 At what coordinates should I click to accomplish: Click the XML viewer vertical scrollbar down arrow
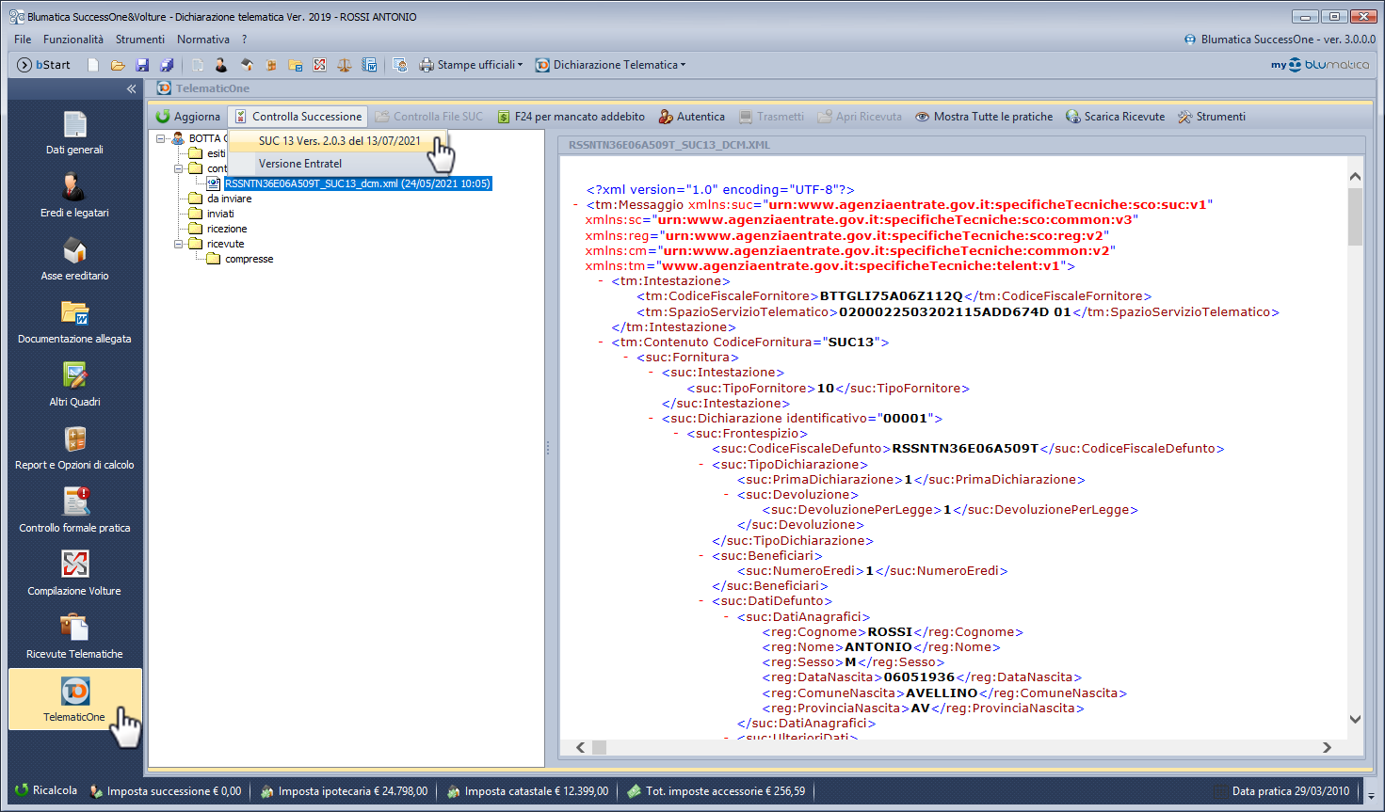click(x=1355, y=720)
